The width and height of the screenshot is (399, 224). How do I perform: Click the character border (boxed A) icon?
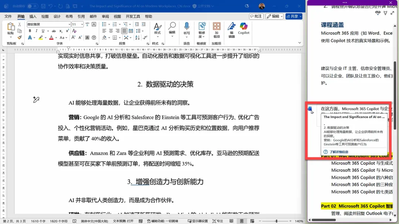94,24
